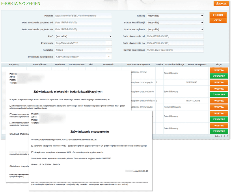Focus the Data urodzenia pacjenta do field
The width and height of the screenshot is (231, 192).
pos(83,29)
